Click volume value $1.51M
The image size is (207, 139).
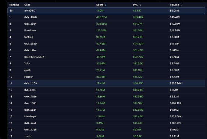174,90
